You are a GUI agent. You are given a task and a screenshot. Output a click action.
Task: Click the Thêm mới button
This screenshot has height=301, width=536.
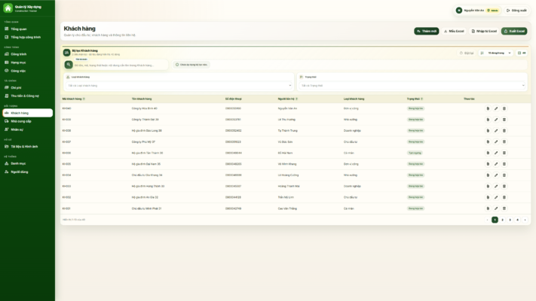tap(426, 31)
